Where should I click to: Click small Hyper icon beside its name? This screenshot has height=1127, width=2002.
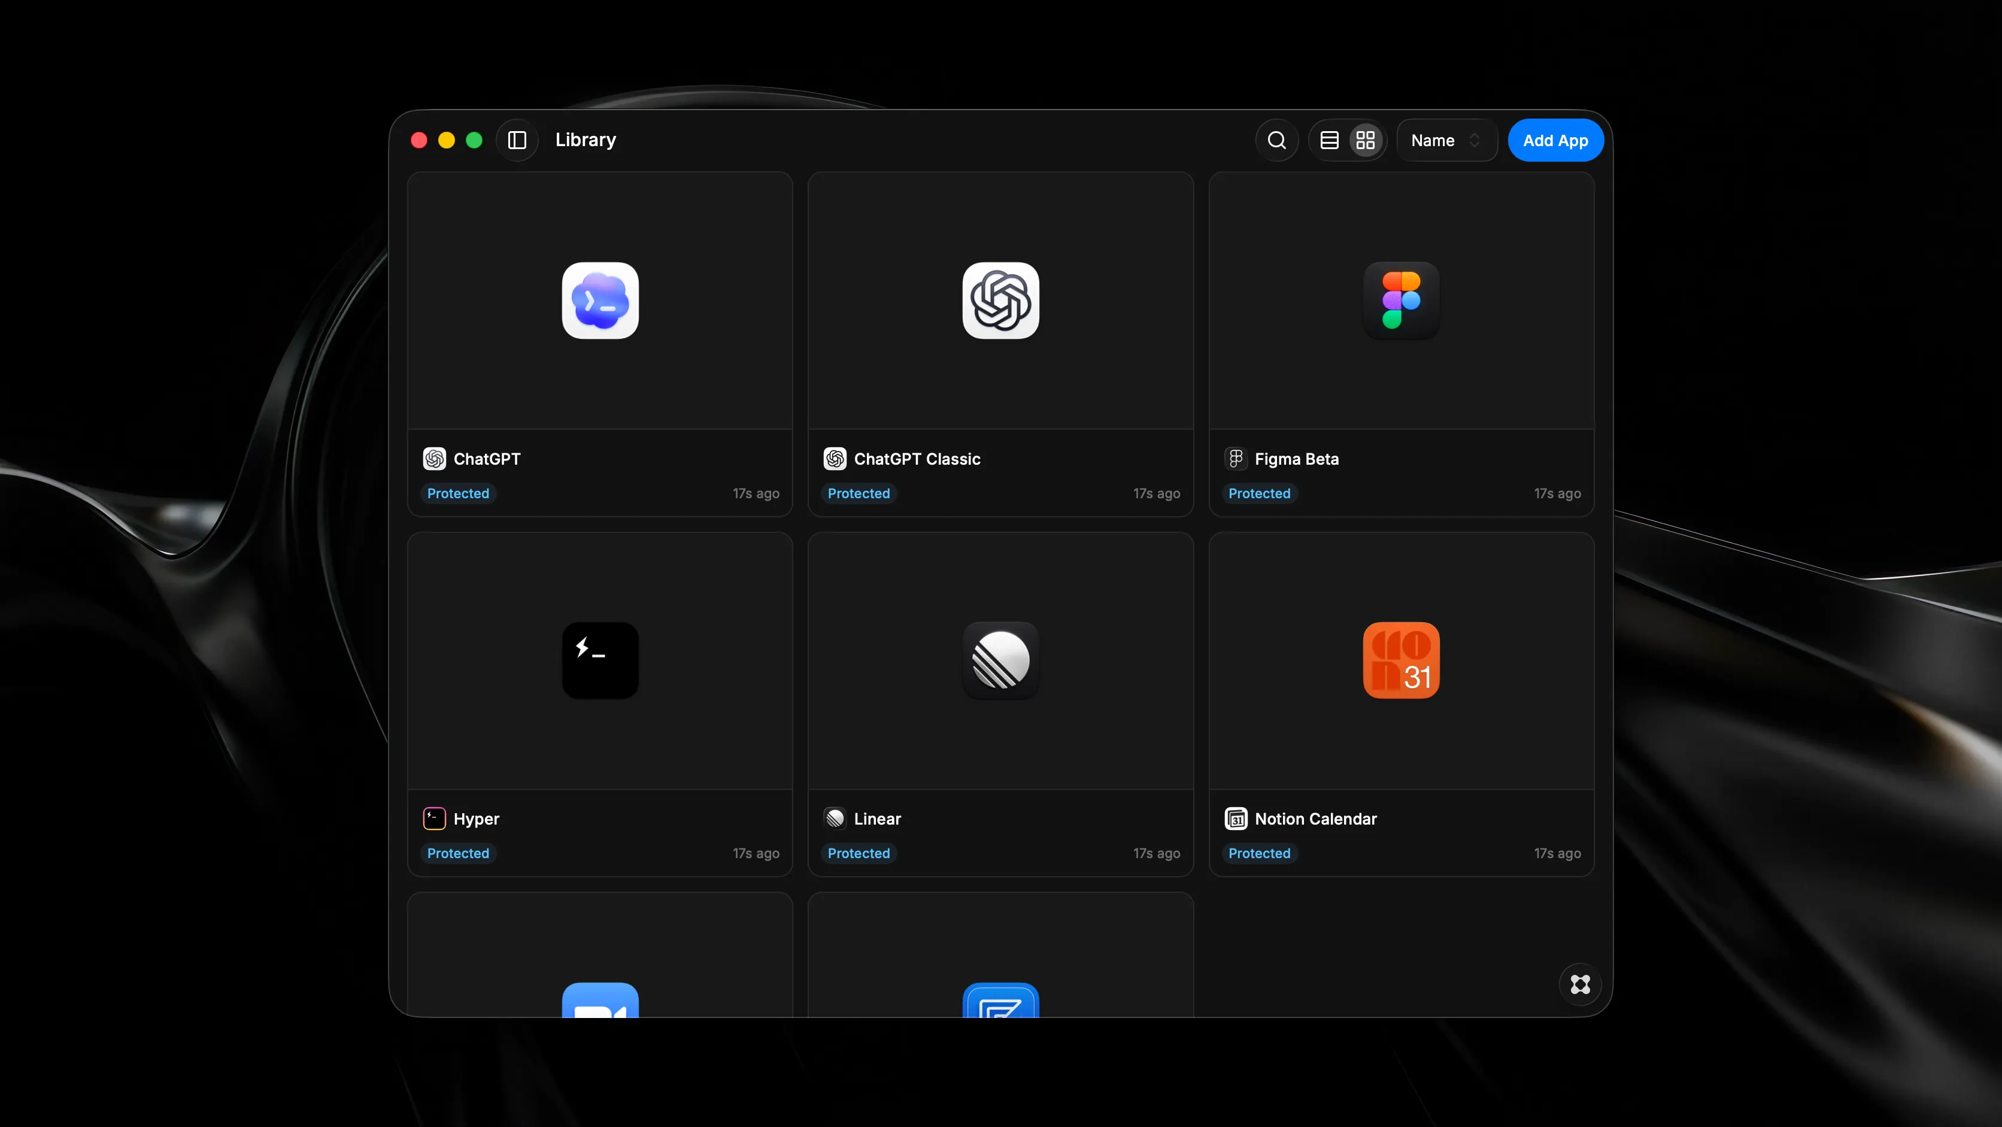coord(435,819)
